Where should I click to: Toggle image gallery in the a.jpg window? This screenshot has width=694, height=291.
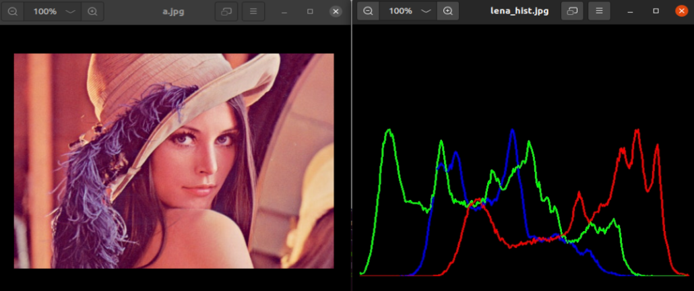[226, 11]
